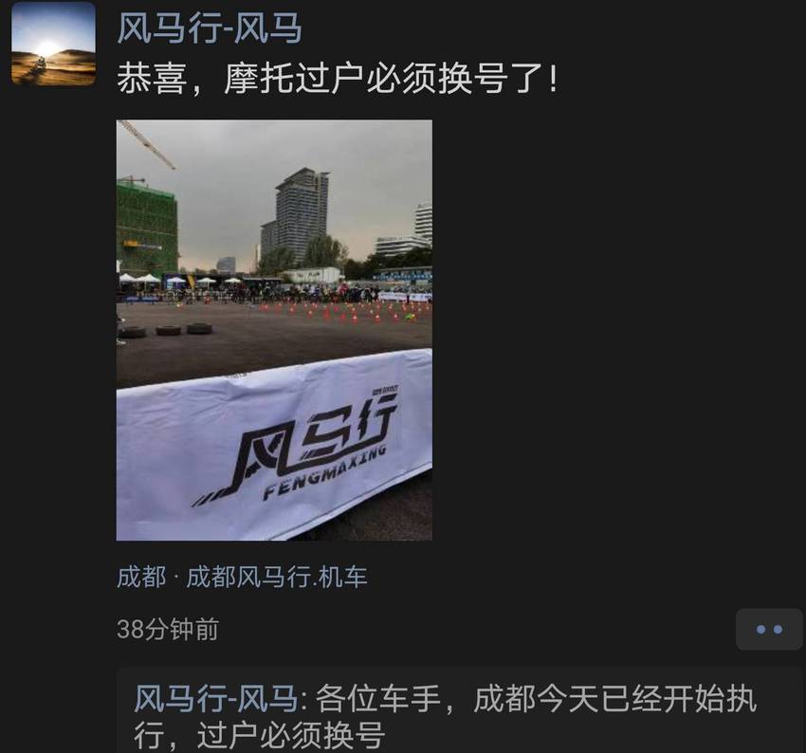Select the post text 恭喜，摩托过户必须换号了！
This screenshot has width=806, height=753.
click(x=338, y=79)
